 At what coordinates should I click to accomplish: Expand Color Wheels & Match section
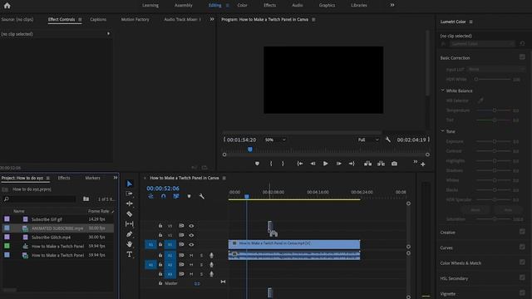(x=461, y=263)
